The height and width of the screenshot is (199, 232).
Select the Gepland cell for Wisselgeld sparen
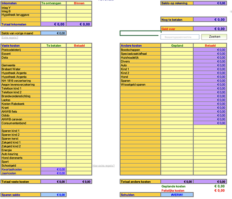point(177,85)
